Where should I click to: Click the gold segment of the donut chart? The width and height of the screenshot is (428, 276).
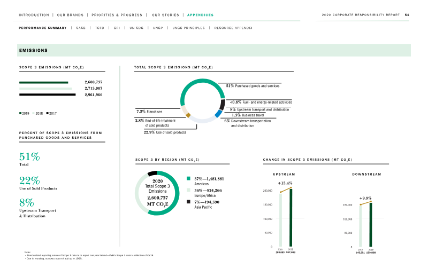click(188, 115)
